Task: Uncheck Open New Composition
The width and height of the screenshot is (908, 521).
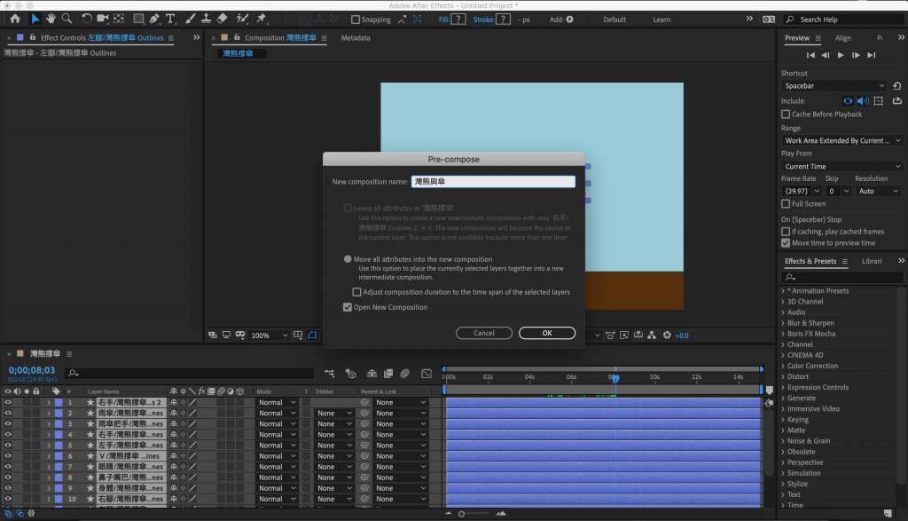Action: click(x=348, y=307)
